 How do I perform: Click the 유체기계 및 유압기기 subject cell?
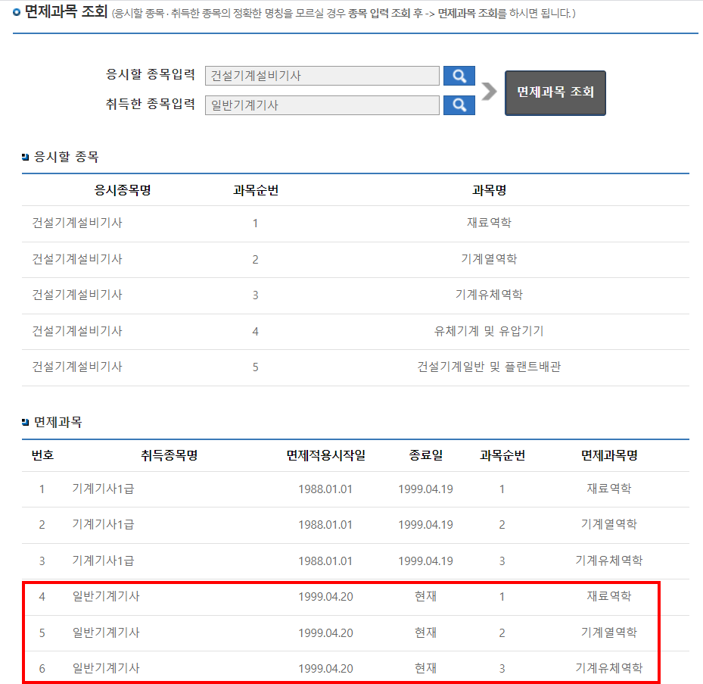pyautogui.click(x=489, y=331)
